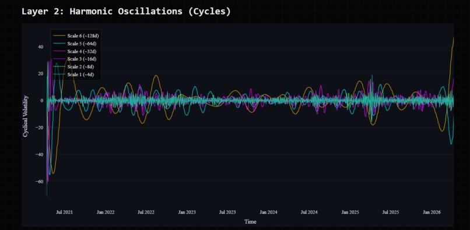This screenshot has width=470, height=230.
Task: Click the 'Jul 2023' x-axis label
Action: 227,212
